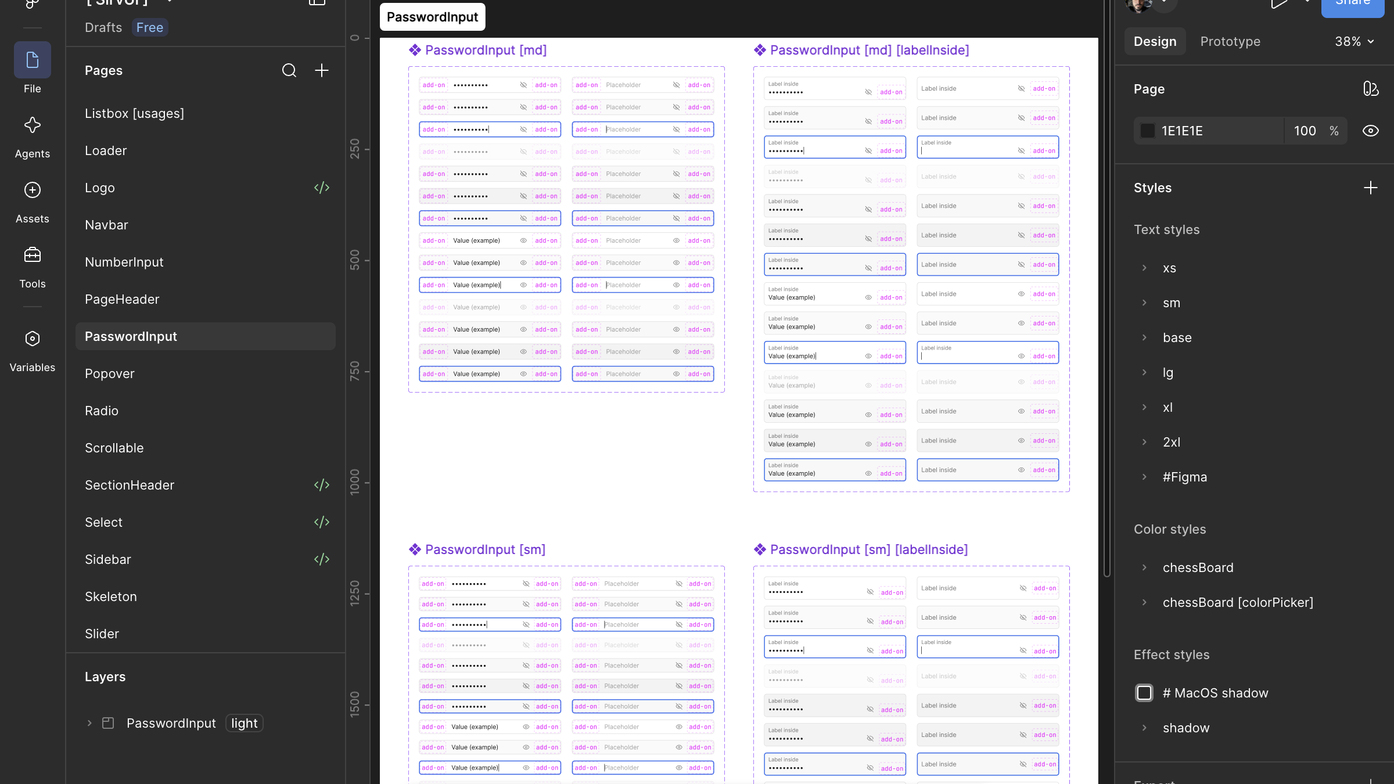Viewport: 1394px width, 784px height.
Task: Expand the 2xl text style group
Action: tap(1144, 442)
